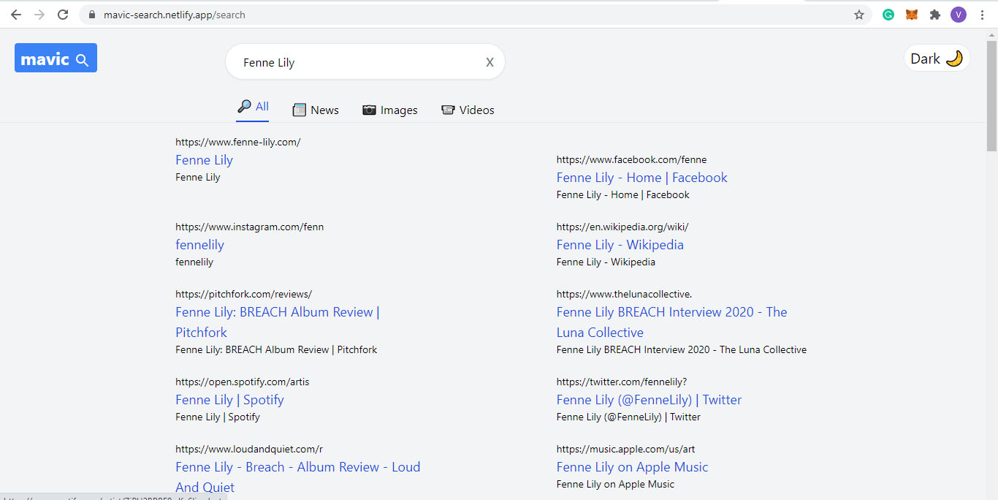Open the Pitchfork BREACH Album Review link

[278, 322]
